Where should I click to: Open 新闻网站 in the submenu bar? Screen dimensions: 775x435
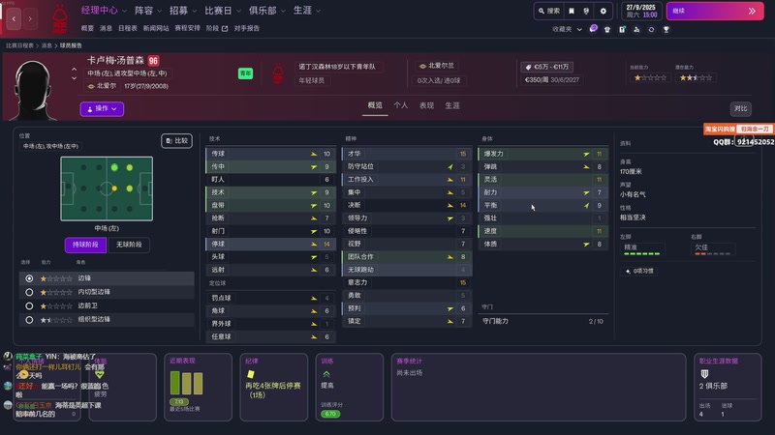tap(156, 29)
